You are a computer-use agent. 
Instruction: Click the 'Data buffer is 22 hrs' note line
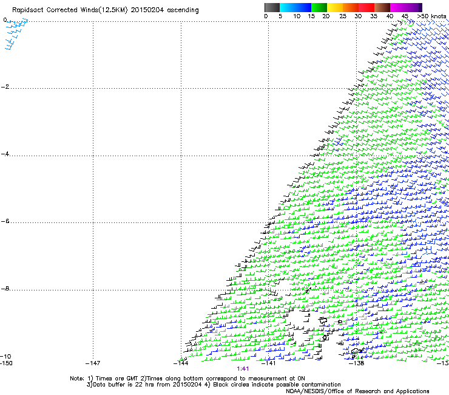point(214,385)
